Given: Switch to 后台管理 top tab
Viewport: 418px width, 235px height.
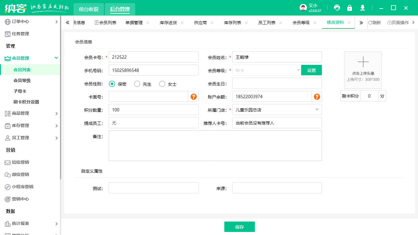Looking at the screenshot, I should coord(120,9).
